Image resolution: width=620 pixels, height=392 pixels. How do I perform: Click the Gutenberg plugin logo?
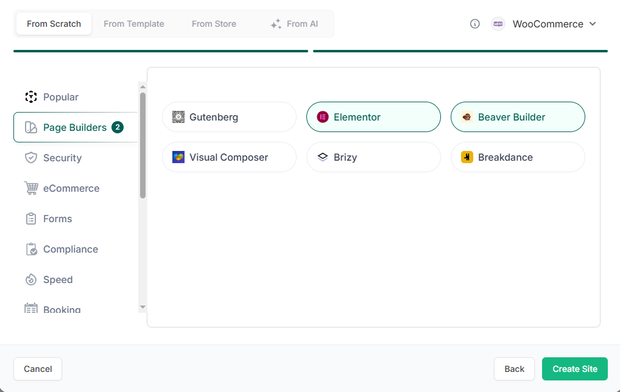pos(178,117)
